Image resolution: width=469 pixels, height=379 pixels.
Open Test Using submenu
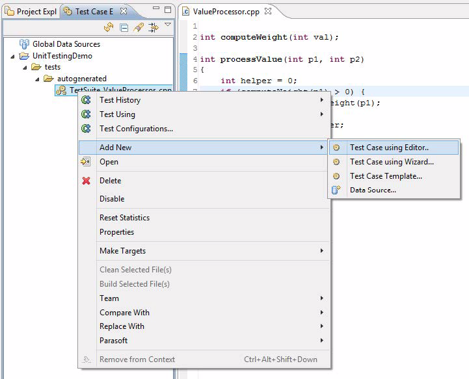(x=204, y=114)
